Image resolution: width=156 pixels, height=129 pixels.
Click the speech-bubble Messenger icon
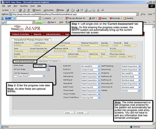[x=102, y=10]
